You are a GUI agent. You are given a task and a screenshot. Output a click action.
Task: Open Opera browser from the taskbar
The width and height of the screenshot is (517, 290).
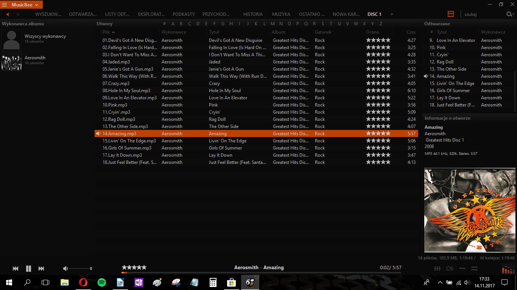point(83,282)
